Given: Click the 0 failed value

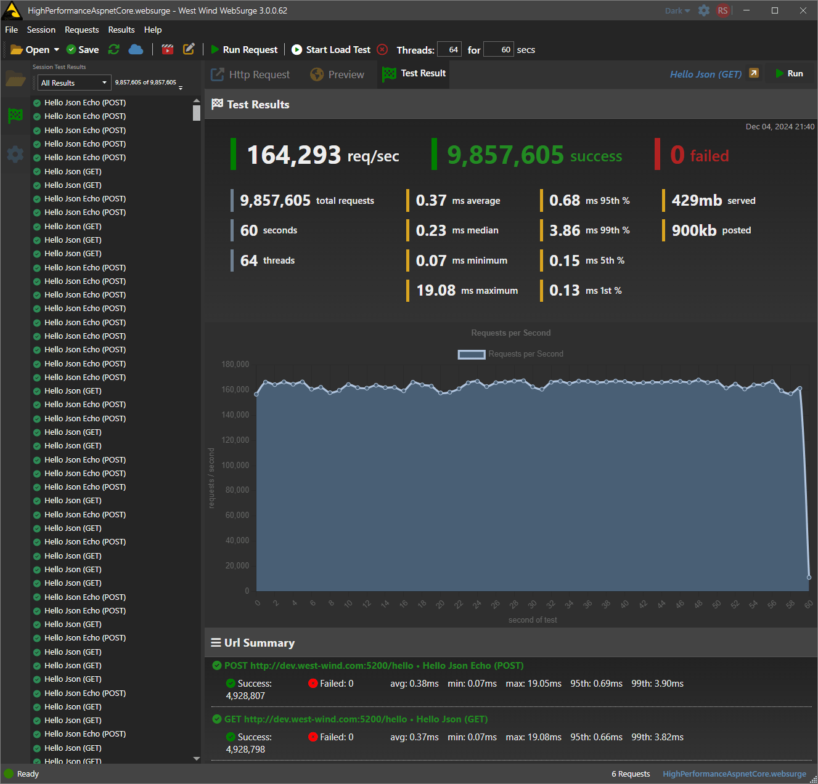Looking at the screenshot, I should [700, 155].
